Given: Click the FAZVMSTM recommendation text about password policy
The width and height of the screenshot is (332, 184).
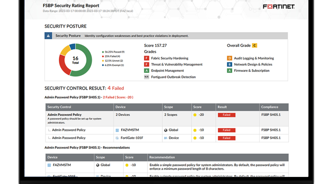Looking at the screenshot, I should [217, 167].
